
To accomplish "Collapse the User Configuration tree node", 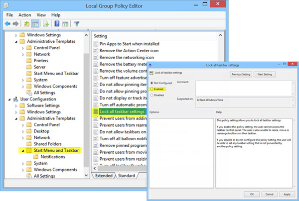I will click(x=9, y=100).
